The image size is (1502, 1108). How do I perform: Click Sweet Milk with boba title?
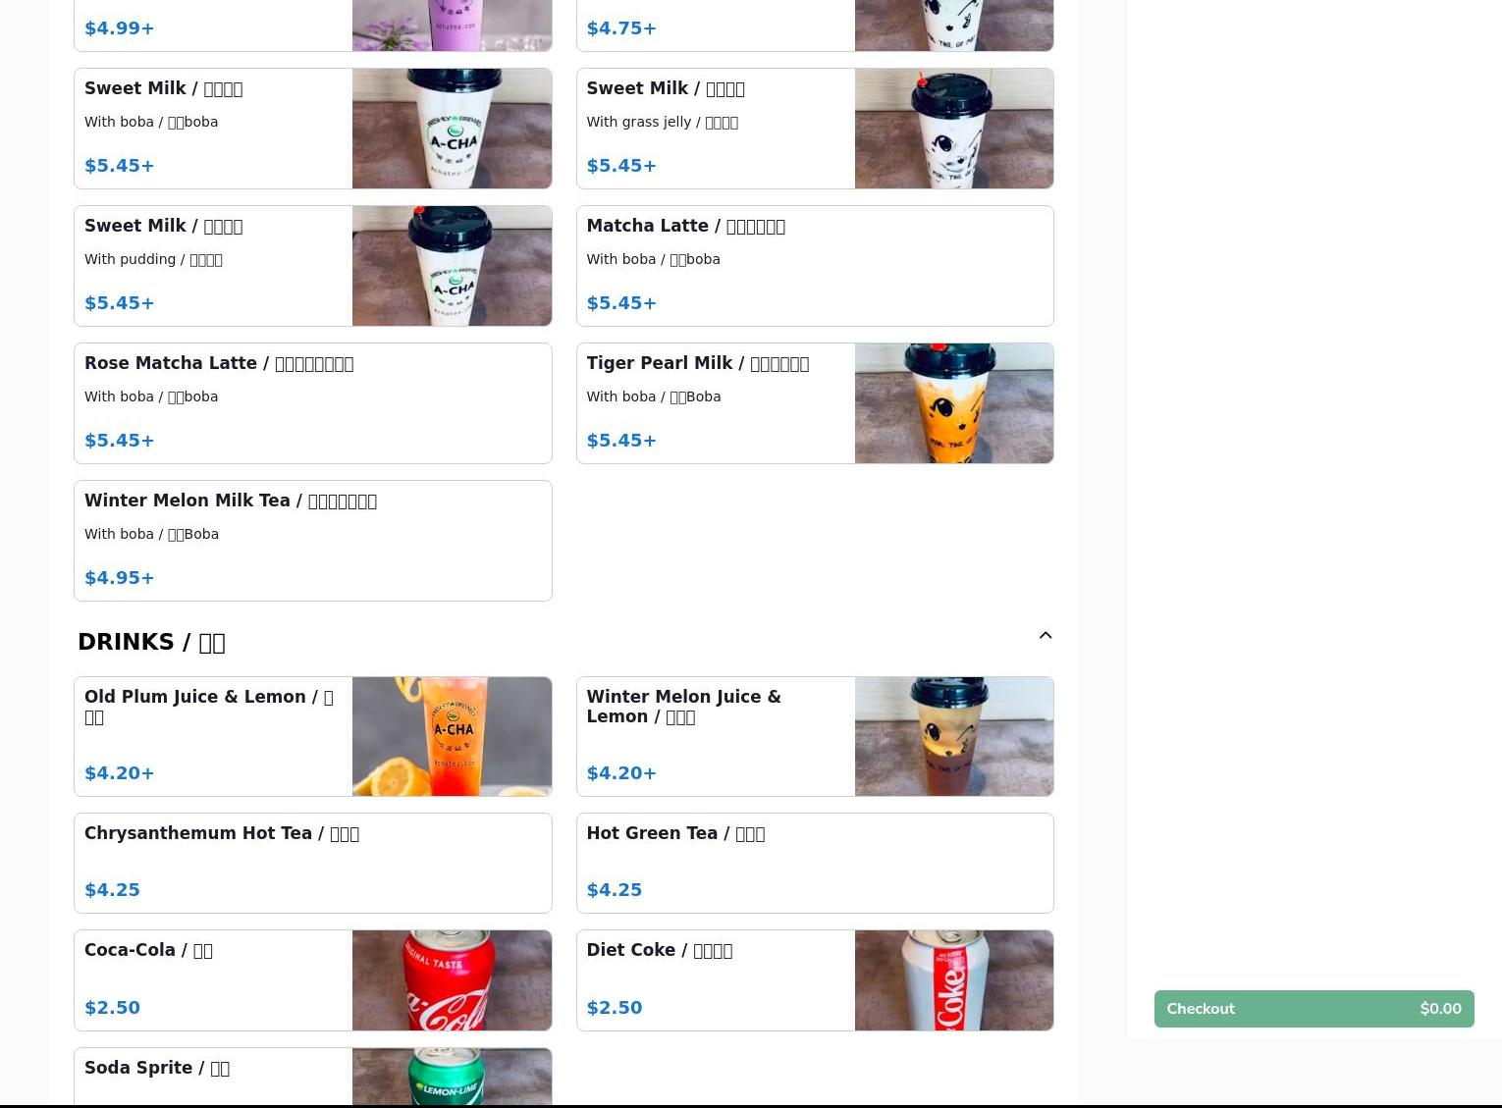(x=163, y=88)
